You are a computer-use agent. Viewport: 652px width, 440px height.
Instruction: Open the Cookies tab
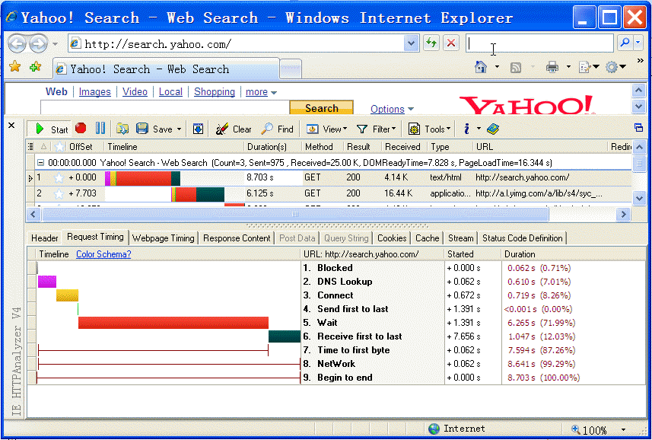pyautogui.click(x=392, y=238)
